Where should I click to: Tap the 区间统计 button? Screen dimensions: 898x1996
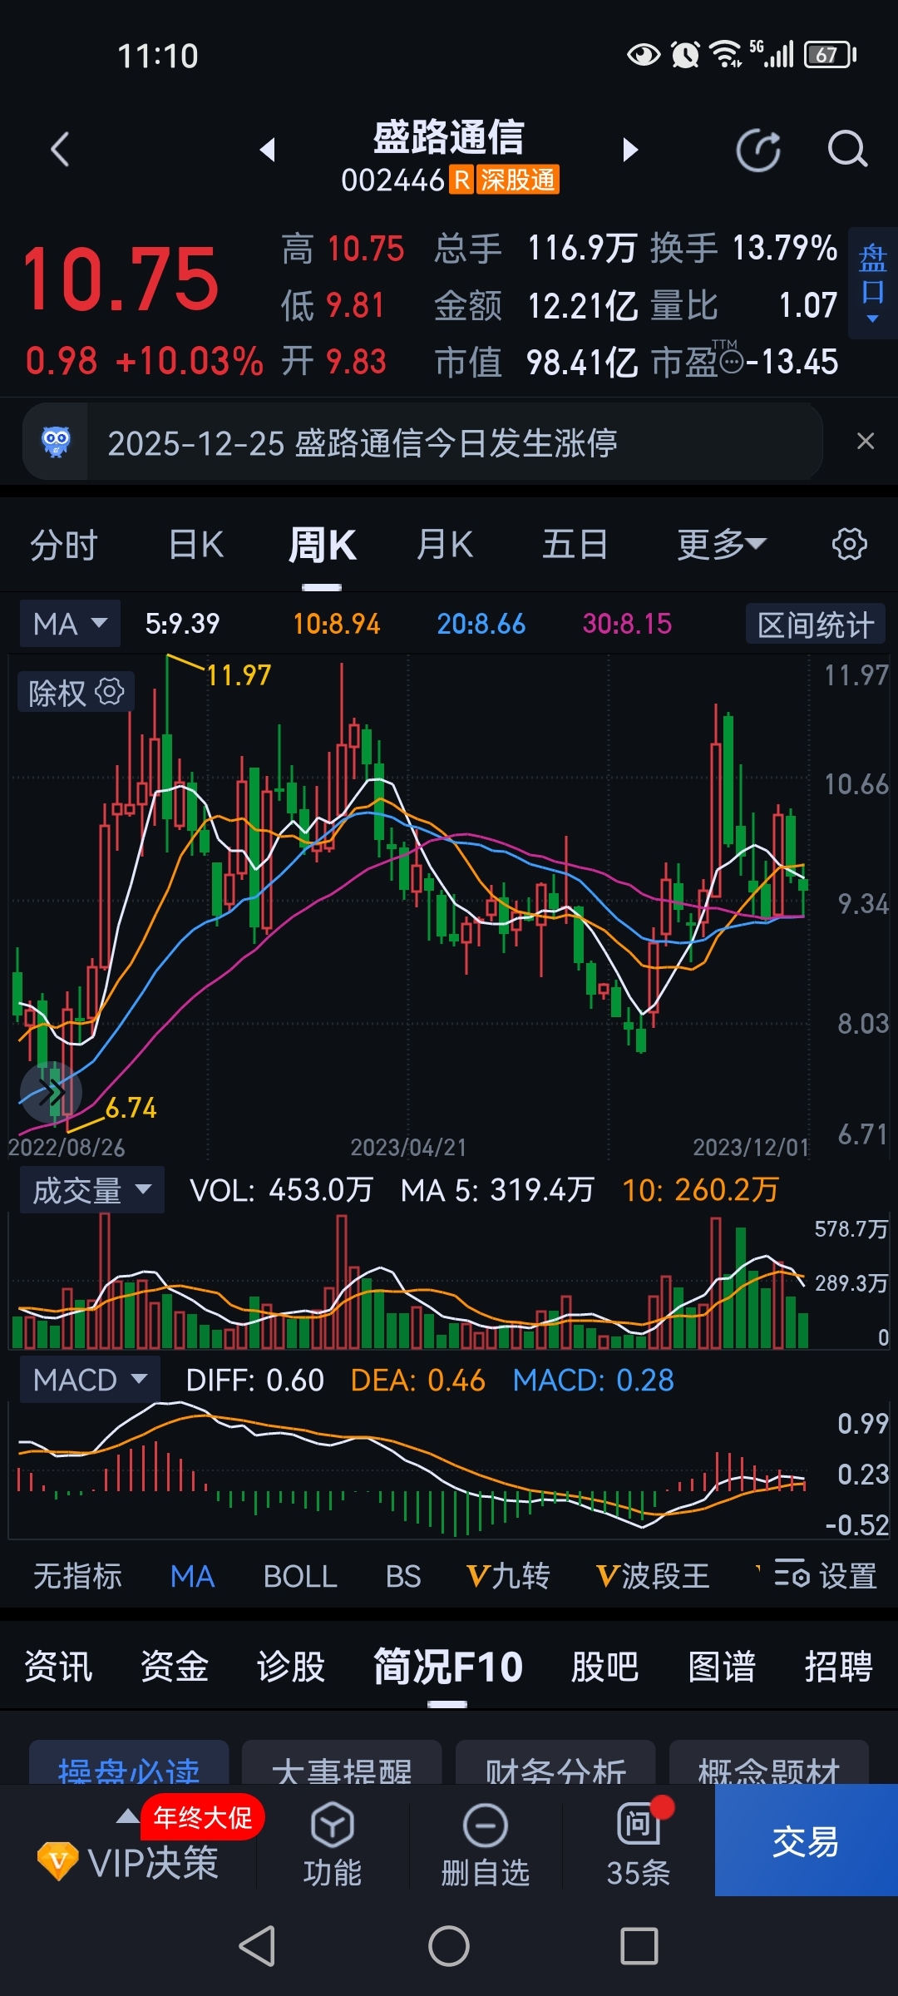(816, 625)
